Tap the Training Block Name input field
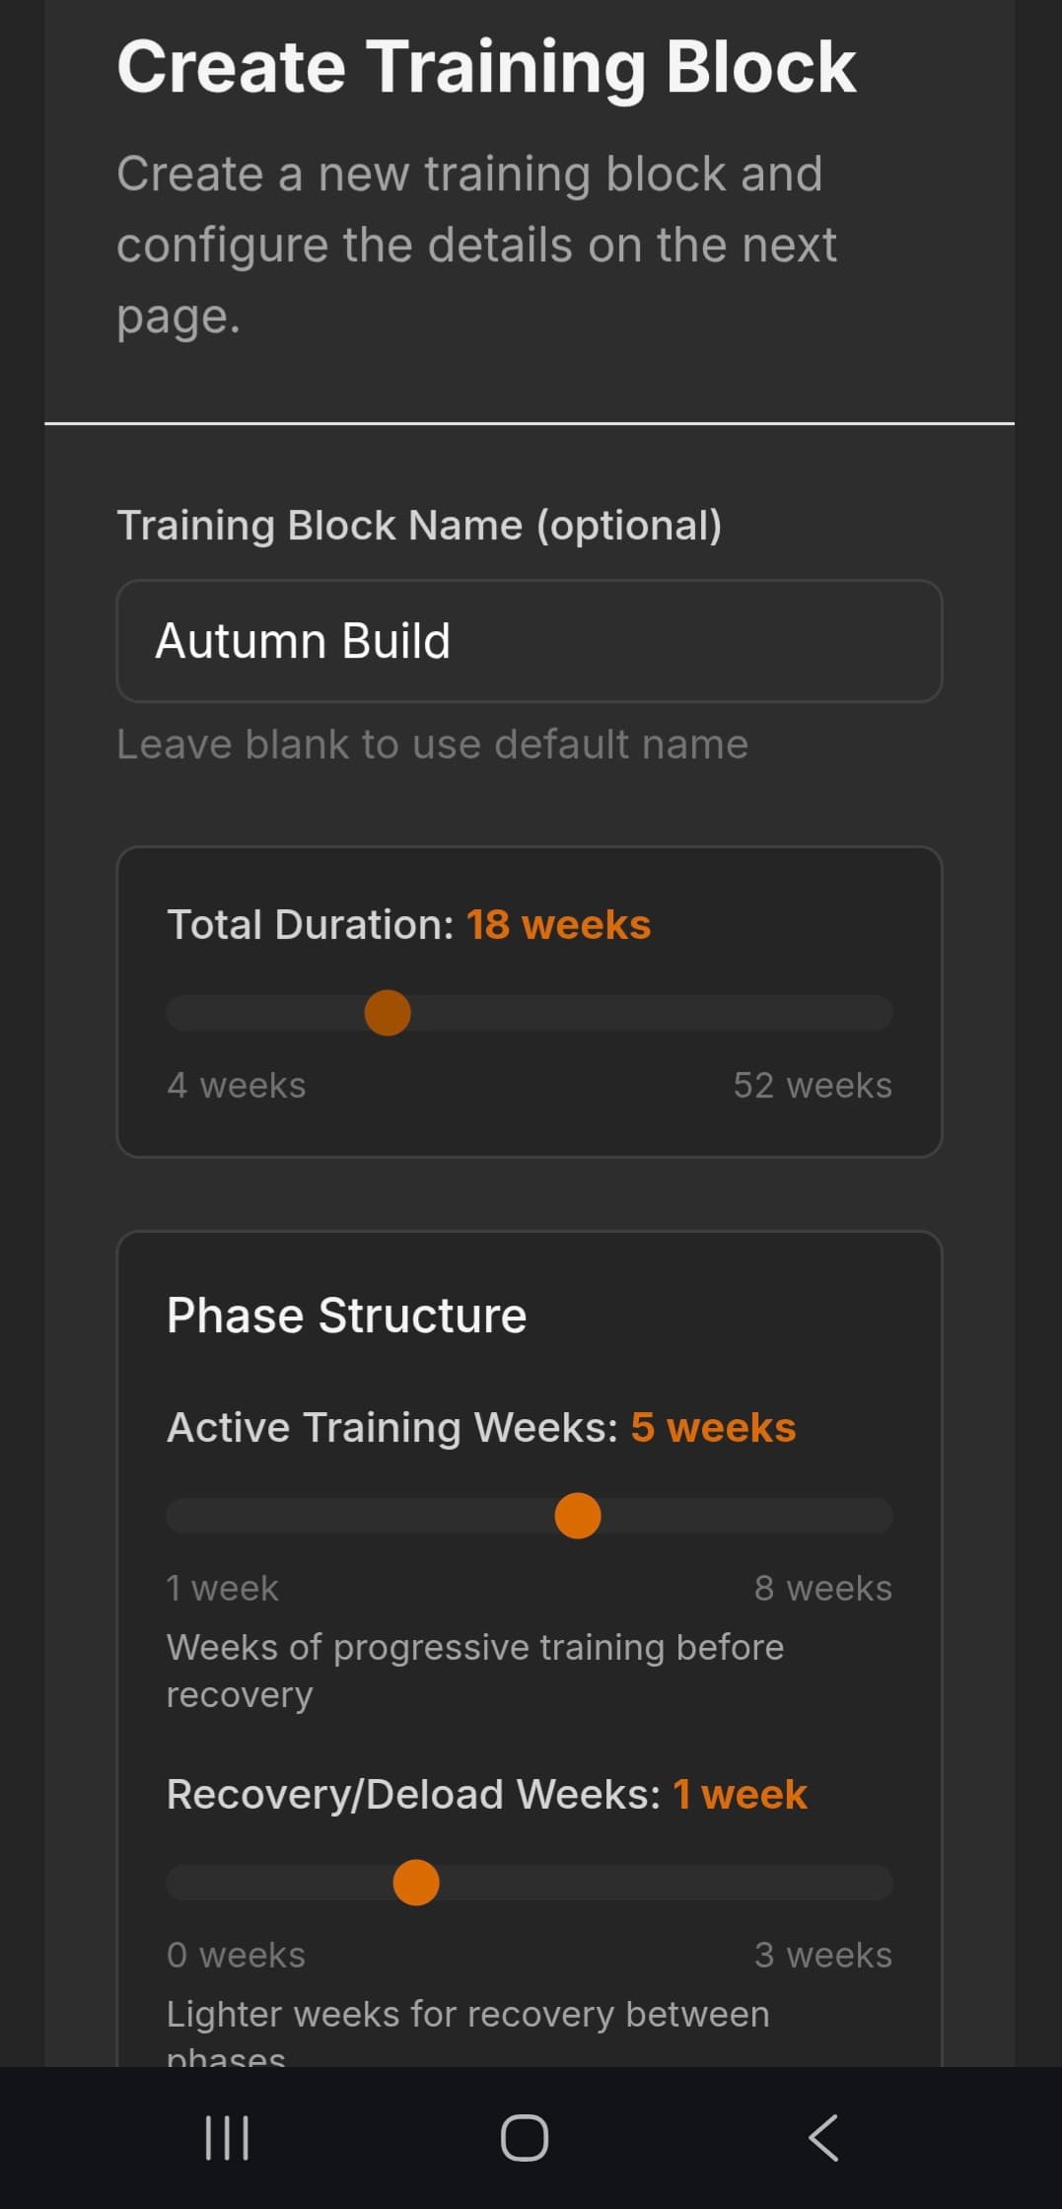Image resolution: width=1062 pixels, height=2209 pixels. tap(531, 640)
